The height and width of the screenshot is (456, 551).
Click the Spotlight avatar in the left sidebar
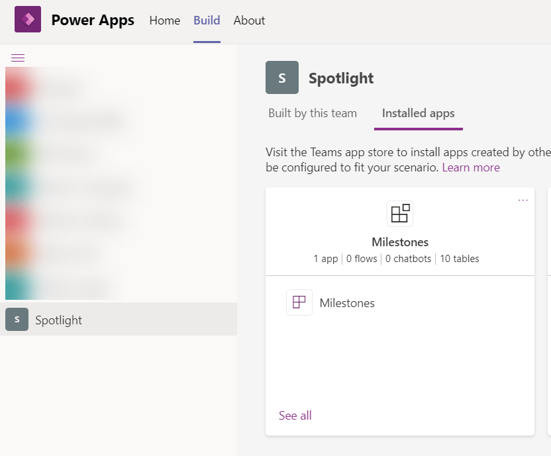click(x=17, y=320)
